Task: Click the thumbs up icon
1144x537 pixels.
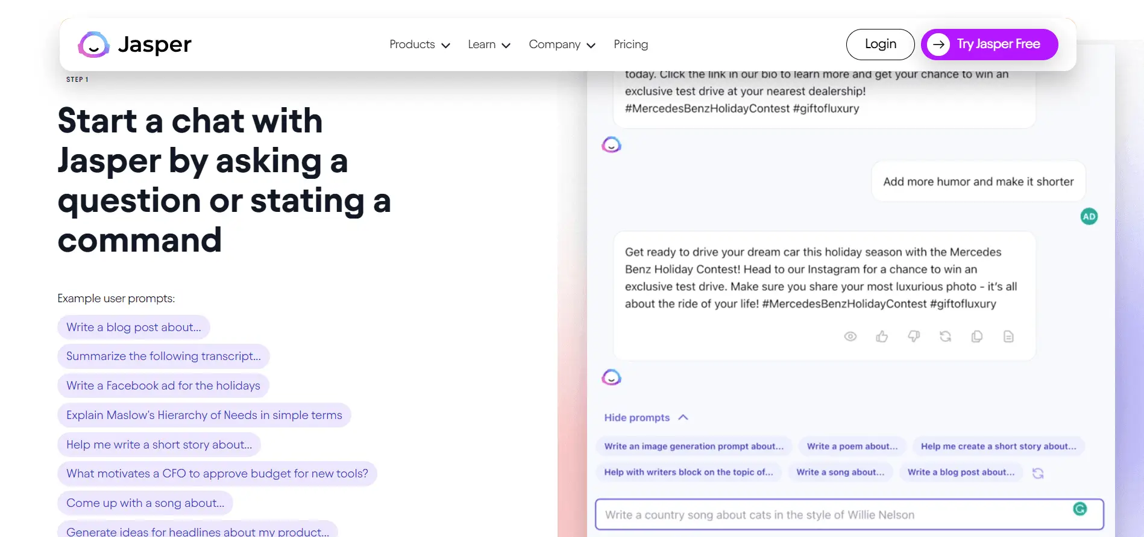Action: pos(882,337)
